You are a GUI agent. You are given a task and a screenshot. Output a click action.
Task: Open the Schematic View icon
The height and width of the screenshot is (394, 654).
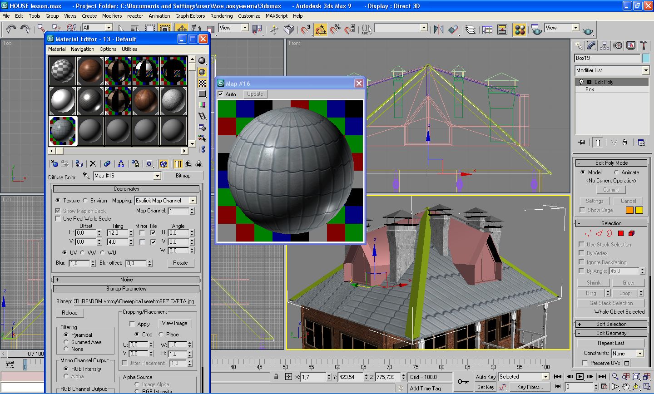(502, 30)
